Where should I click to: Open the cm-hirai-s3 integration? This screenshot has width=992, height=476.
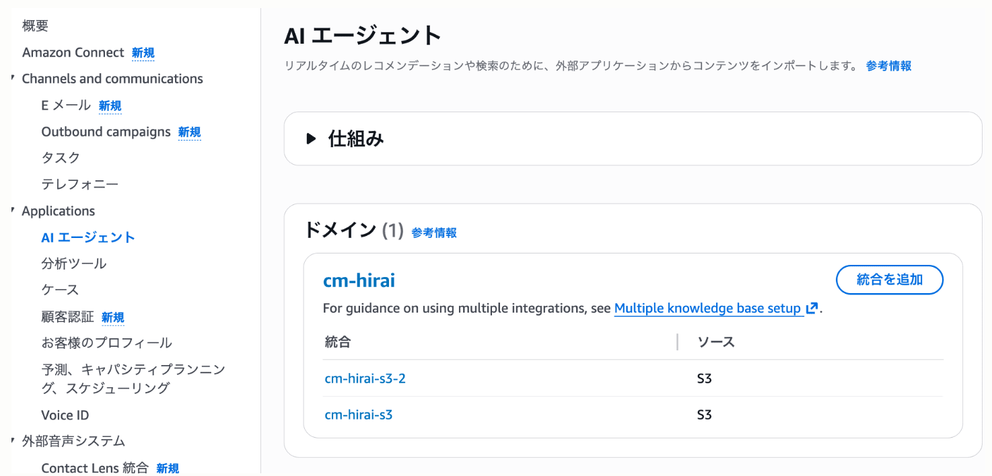pos(358,414)
